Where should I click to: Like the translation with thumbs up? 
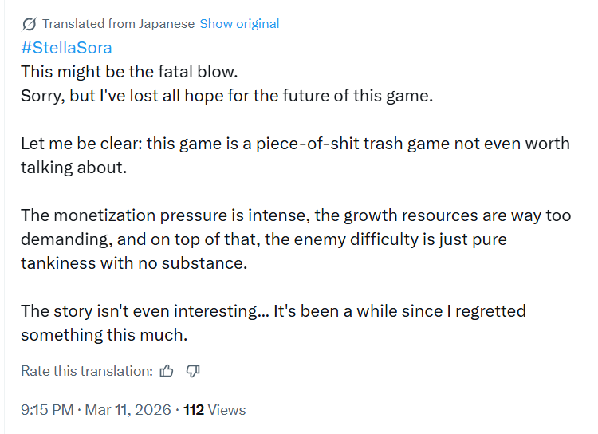(167, 371)
